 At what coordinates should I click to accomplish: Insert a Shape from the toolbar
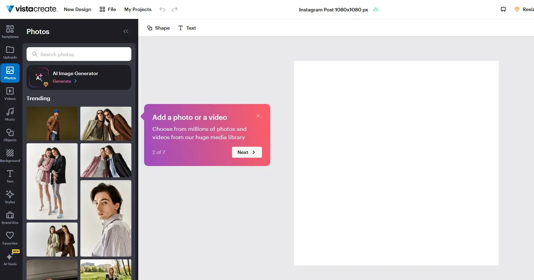click(158, 28)
